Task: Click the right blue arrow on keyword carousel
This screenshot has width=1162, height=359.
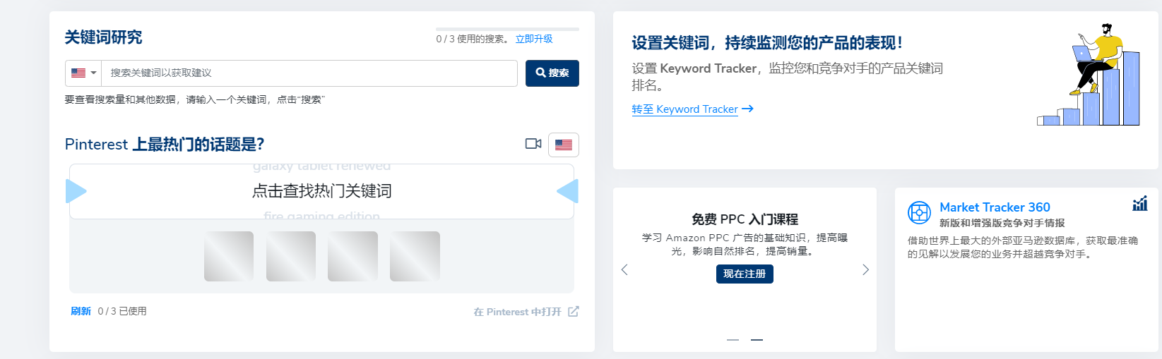Action: click(567, 191)
